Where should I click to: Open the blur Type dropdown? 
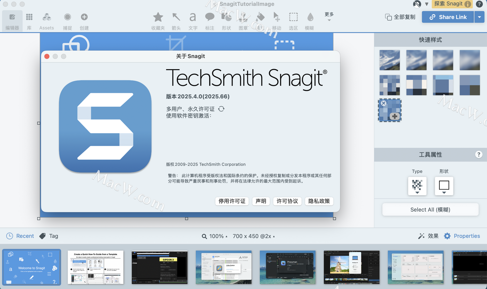click(x=417, y=186)
